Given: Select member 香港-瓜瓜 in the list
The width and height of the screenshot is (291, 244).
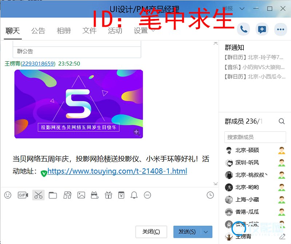Looking at the screenshot, I should (x=255, y=212).
